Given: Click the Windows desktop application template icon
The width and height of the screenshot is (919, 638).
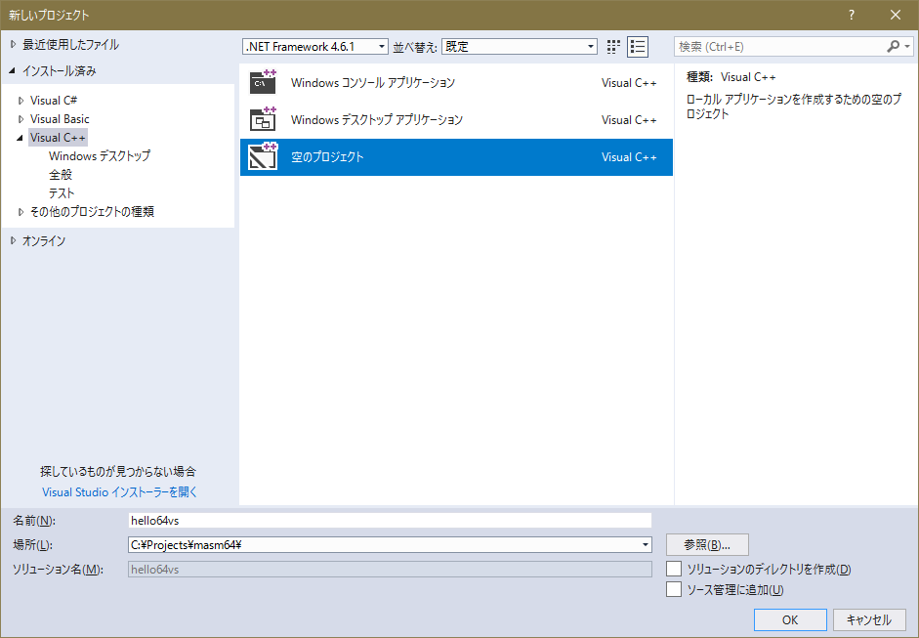Looking at the screenshot, I should click(263, 119).
